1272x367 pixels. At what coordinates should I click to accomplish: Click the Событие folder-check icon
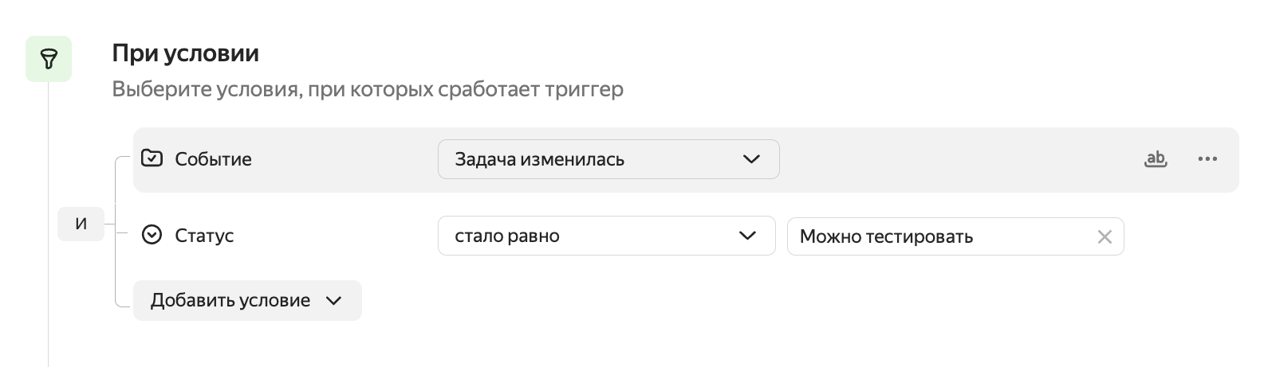(x=152, y=158)
